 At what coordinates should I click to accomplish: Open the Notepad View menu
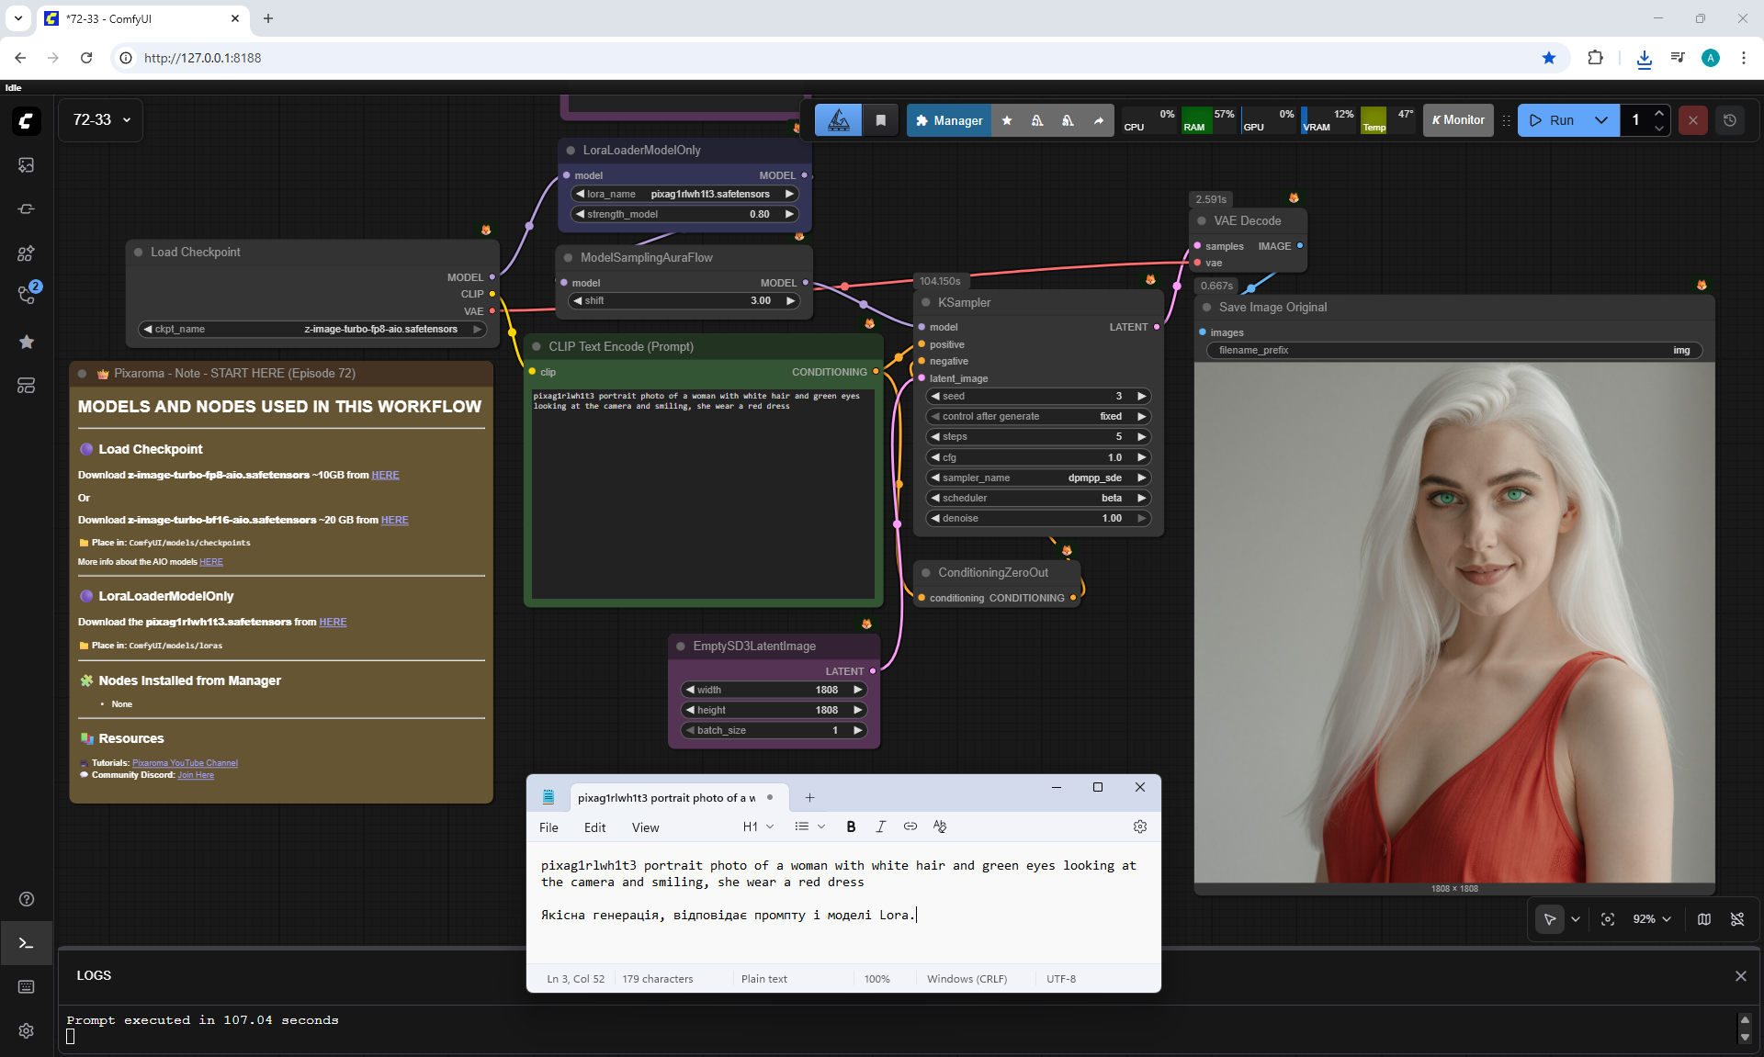(645, 827)
